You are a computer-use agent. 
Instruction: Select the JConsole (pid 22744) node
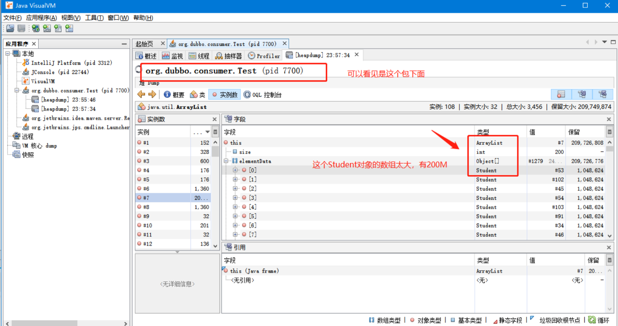tap(60, 72)
